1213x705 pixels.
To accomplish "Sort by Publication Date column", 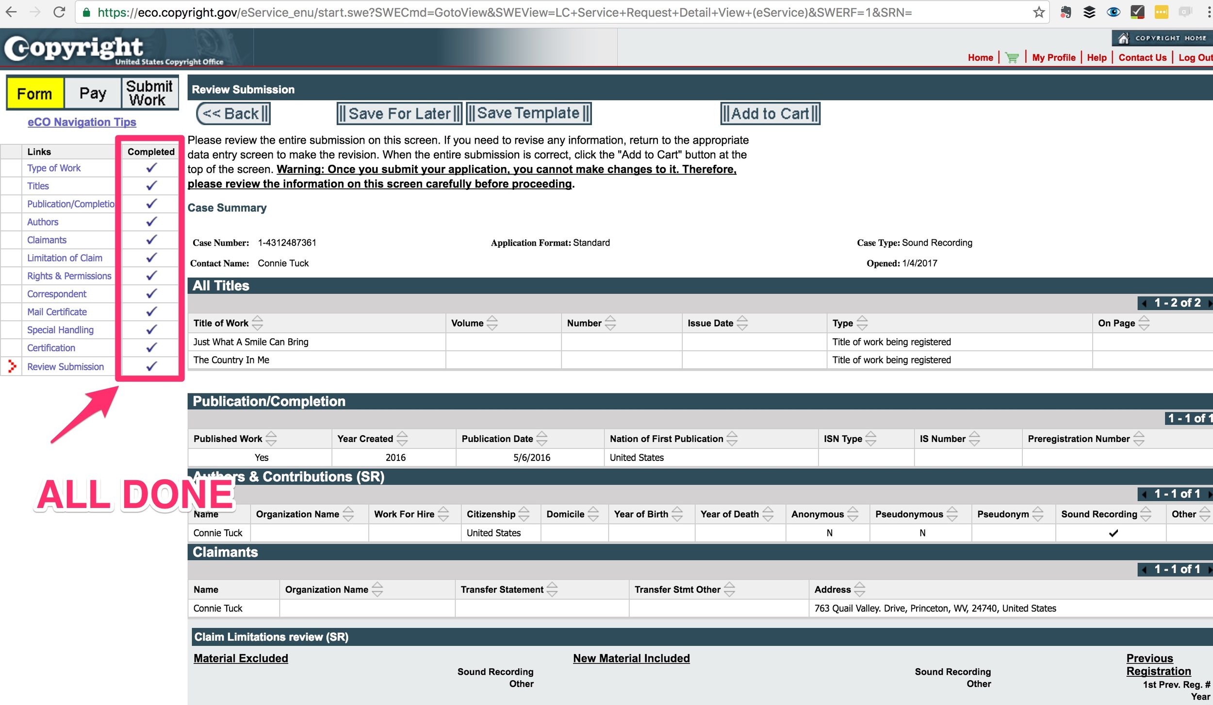I will pyautogui.click(x=542, y=438).
